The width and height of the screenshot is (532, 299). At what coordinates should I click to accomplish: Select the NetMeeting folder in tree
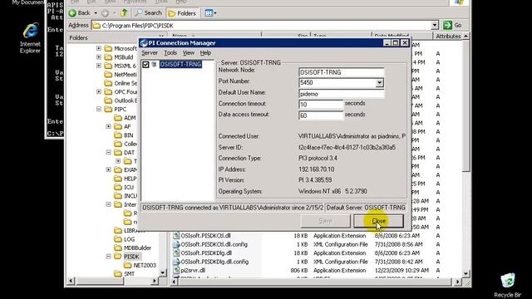click(126, 75)
